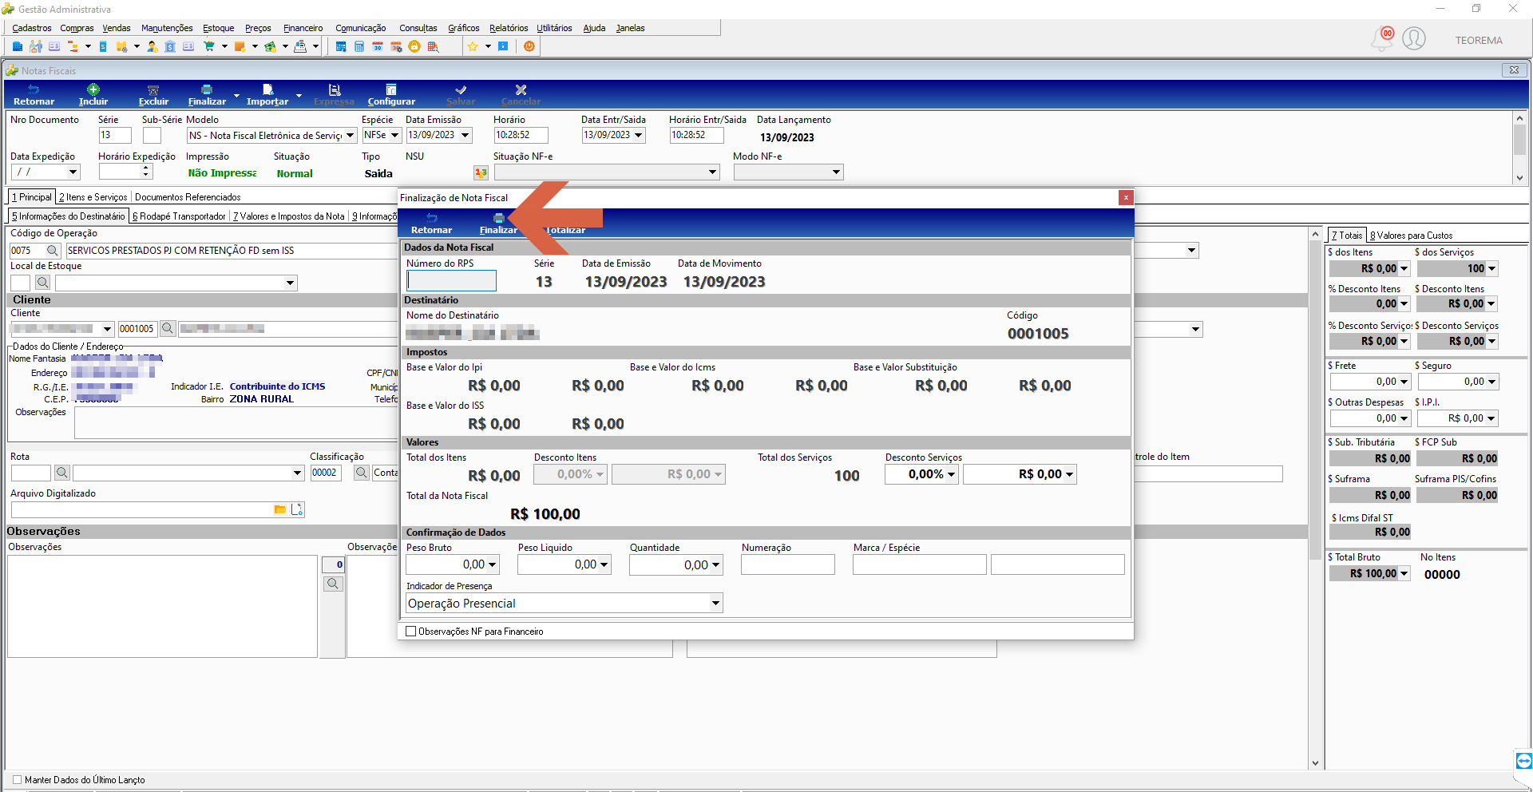Click Retornar in the Finalização de Nota Fiscal dialog
Image resolution: width=1533 pixels, height=792 pixels.
(x=431, y=224)
